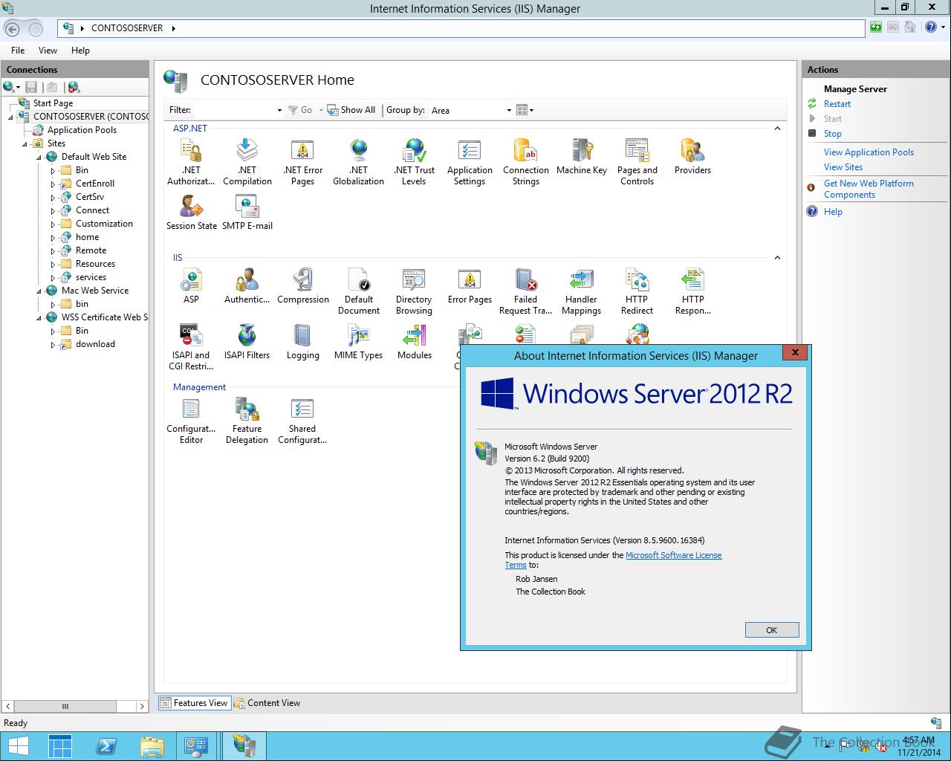951x761 pixels.
Task: Open the File menu
Action: [x=18, y=51]
